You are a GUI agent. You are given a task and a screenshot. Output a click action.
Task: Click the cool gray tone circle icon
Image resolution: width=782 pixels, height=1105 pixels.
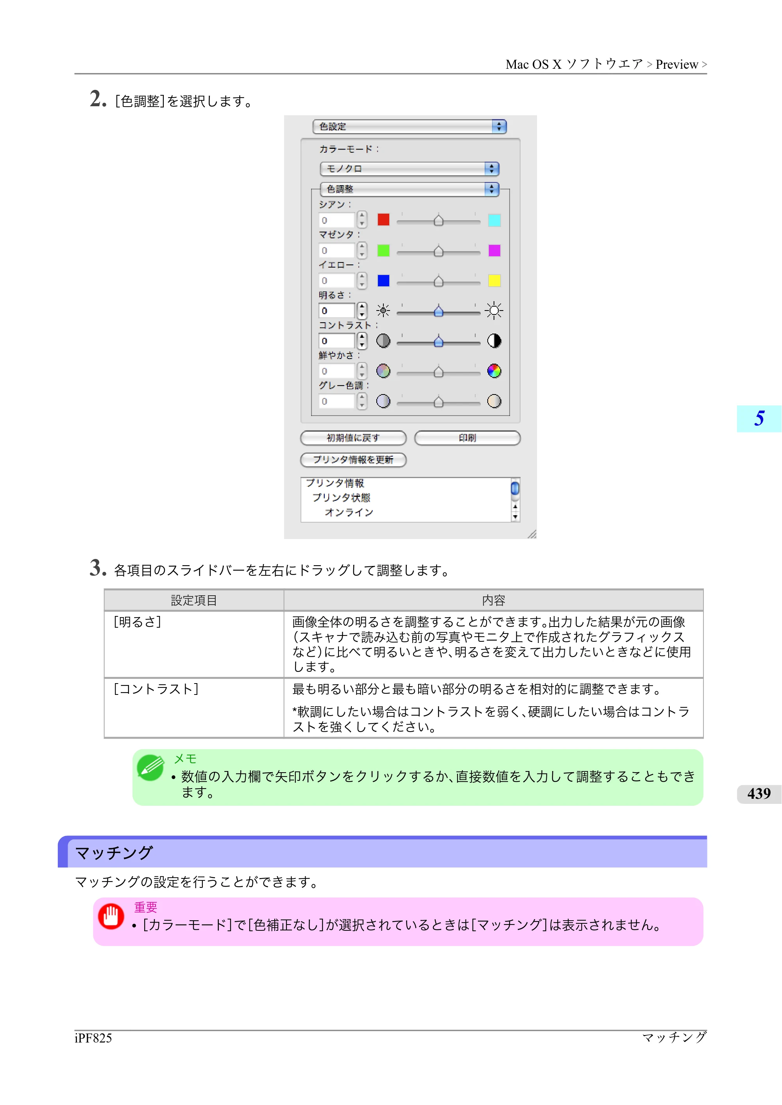[x=383, y=402]
